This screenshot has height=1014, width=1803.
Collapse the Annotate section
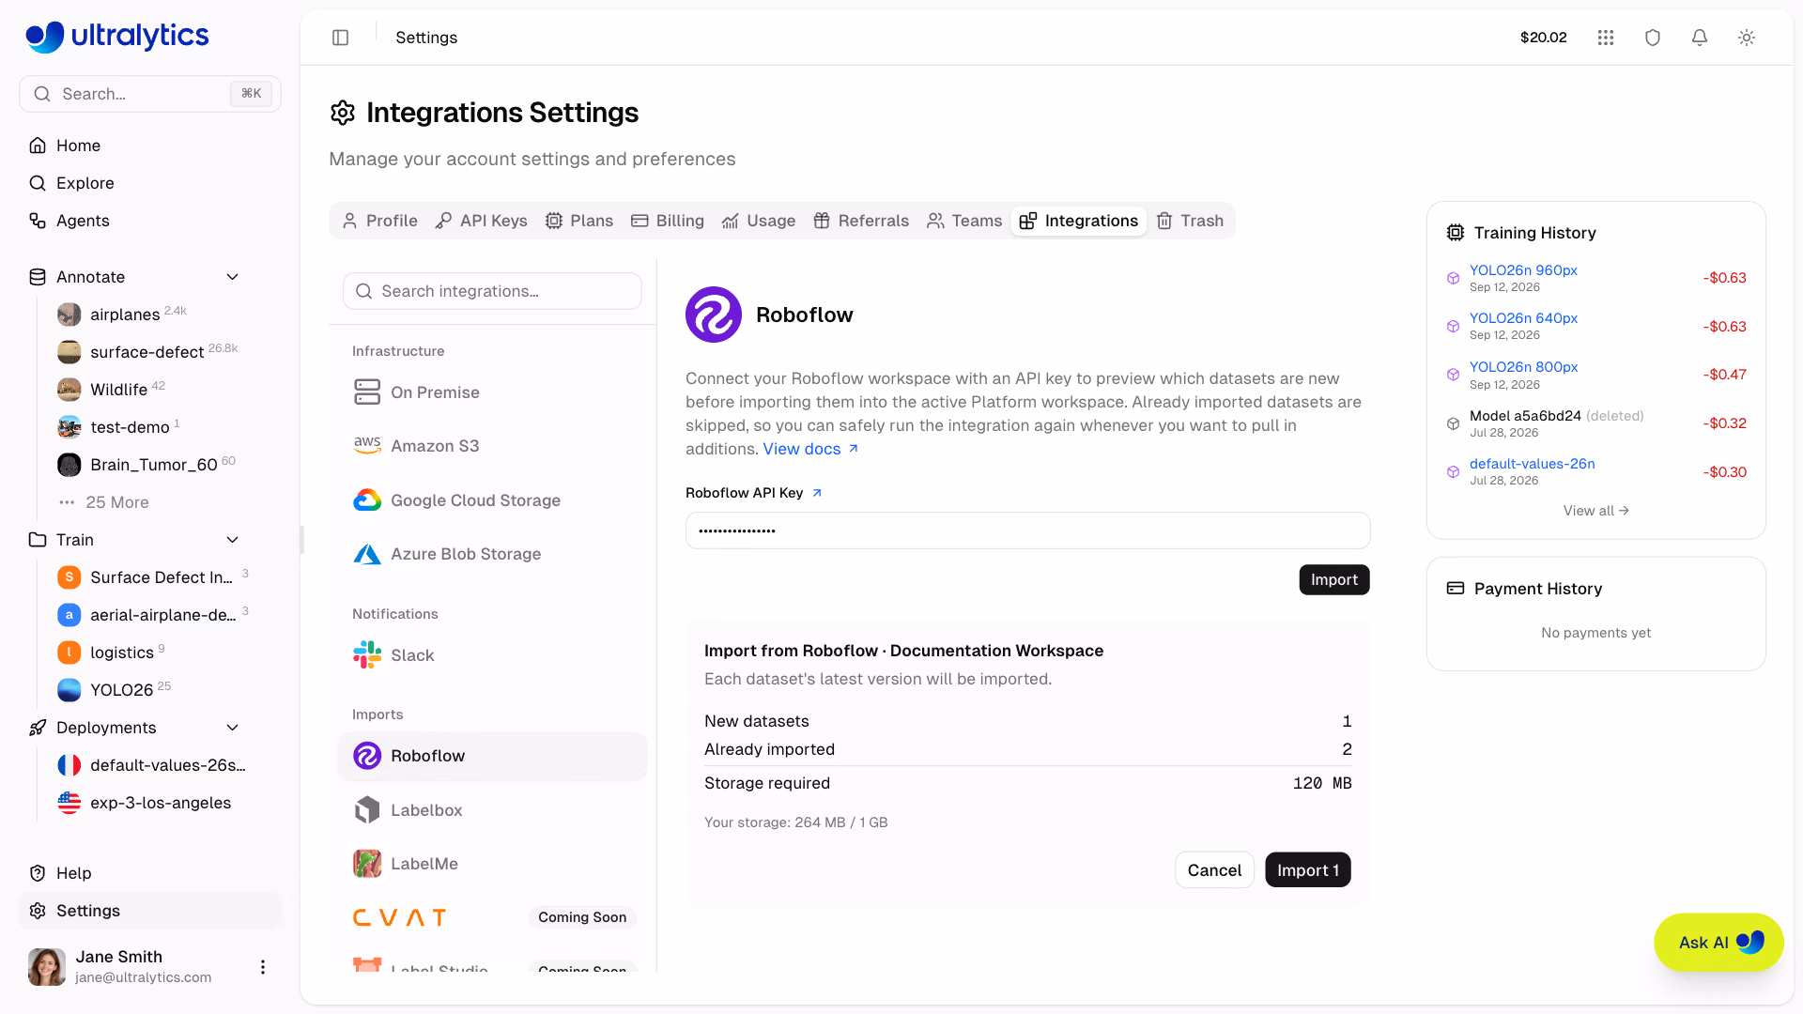coord(233,277)
